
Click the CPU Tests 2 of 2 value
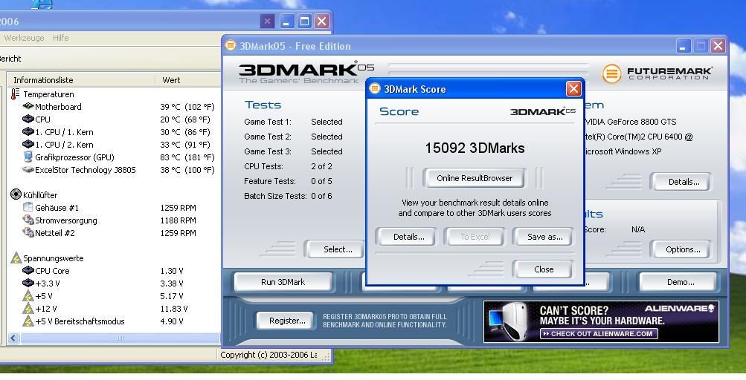pos(321,167)
